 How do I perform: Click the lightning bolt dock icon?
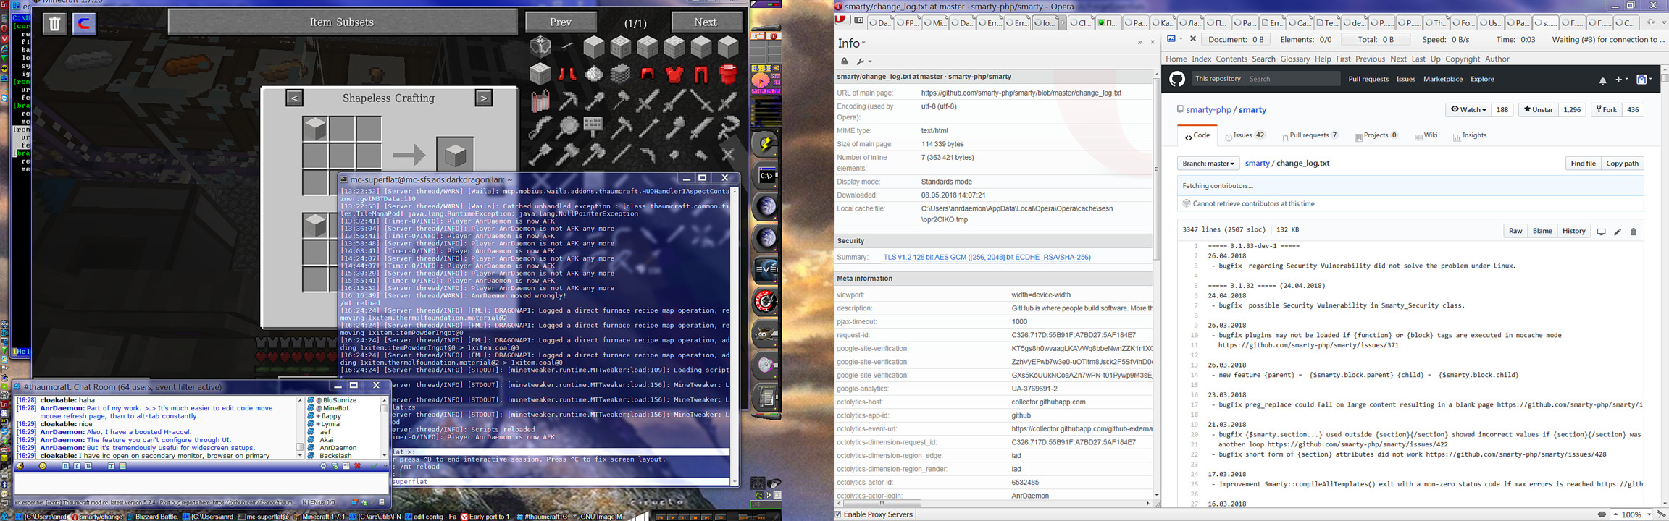click(766, 144)
